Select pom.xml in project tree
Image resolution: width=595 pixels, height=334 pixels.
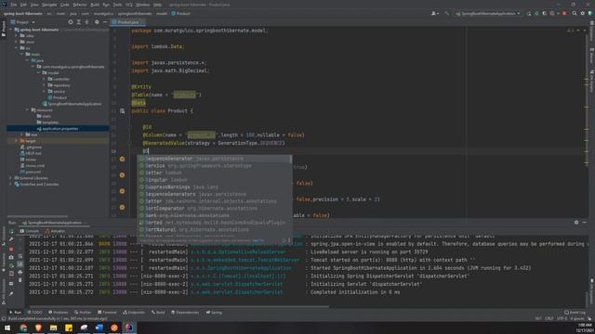pyautogui.click(x=31, y=172)
